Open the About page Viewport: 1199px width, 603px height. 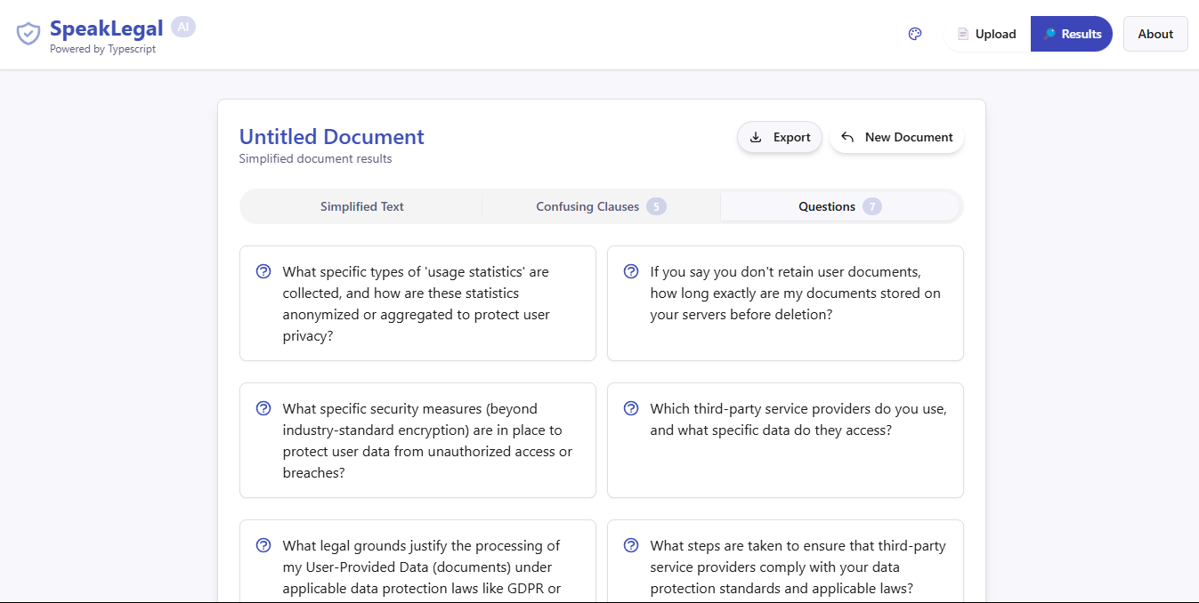[x=1154, y=33]
